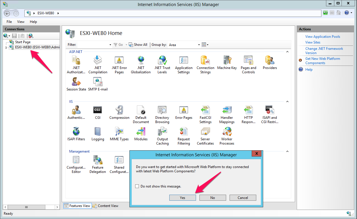Check 'Do not show this message' box
This screenshot has width=357, height=219.
pos(137,186)
